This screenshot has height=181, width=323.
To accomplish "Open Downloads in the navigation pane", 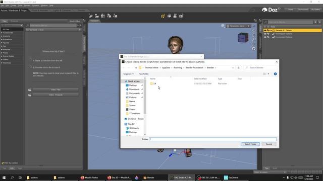I will tap(134, 89).
